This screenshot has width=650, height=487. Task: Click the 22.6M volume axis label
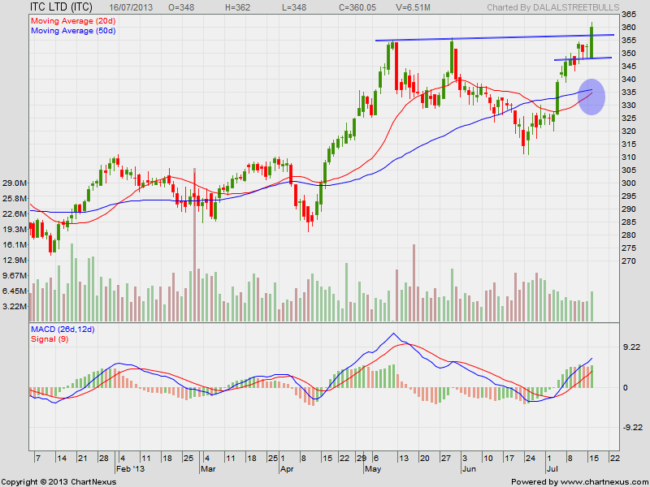click(15, 213)
